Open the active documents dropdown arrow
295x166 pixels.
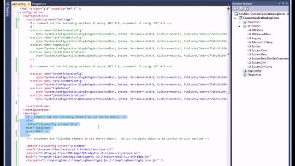tap(228, 4)
